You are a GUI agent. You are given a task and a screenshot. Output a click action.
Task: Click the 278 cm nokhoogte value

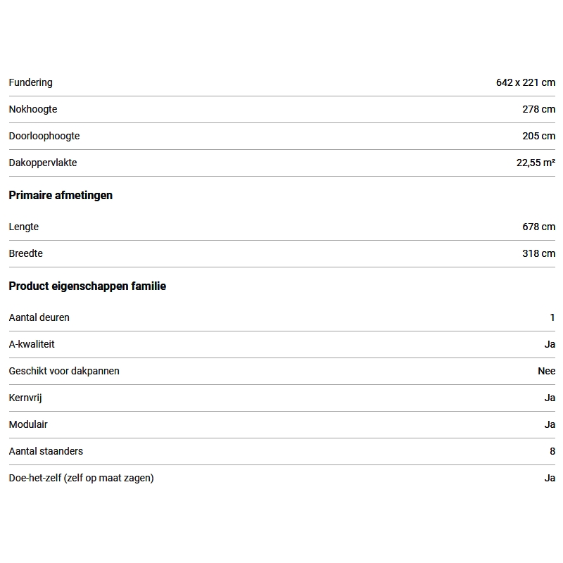click(x=538, y=109)
